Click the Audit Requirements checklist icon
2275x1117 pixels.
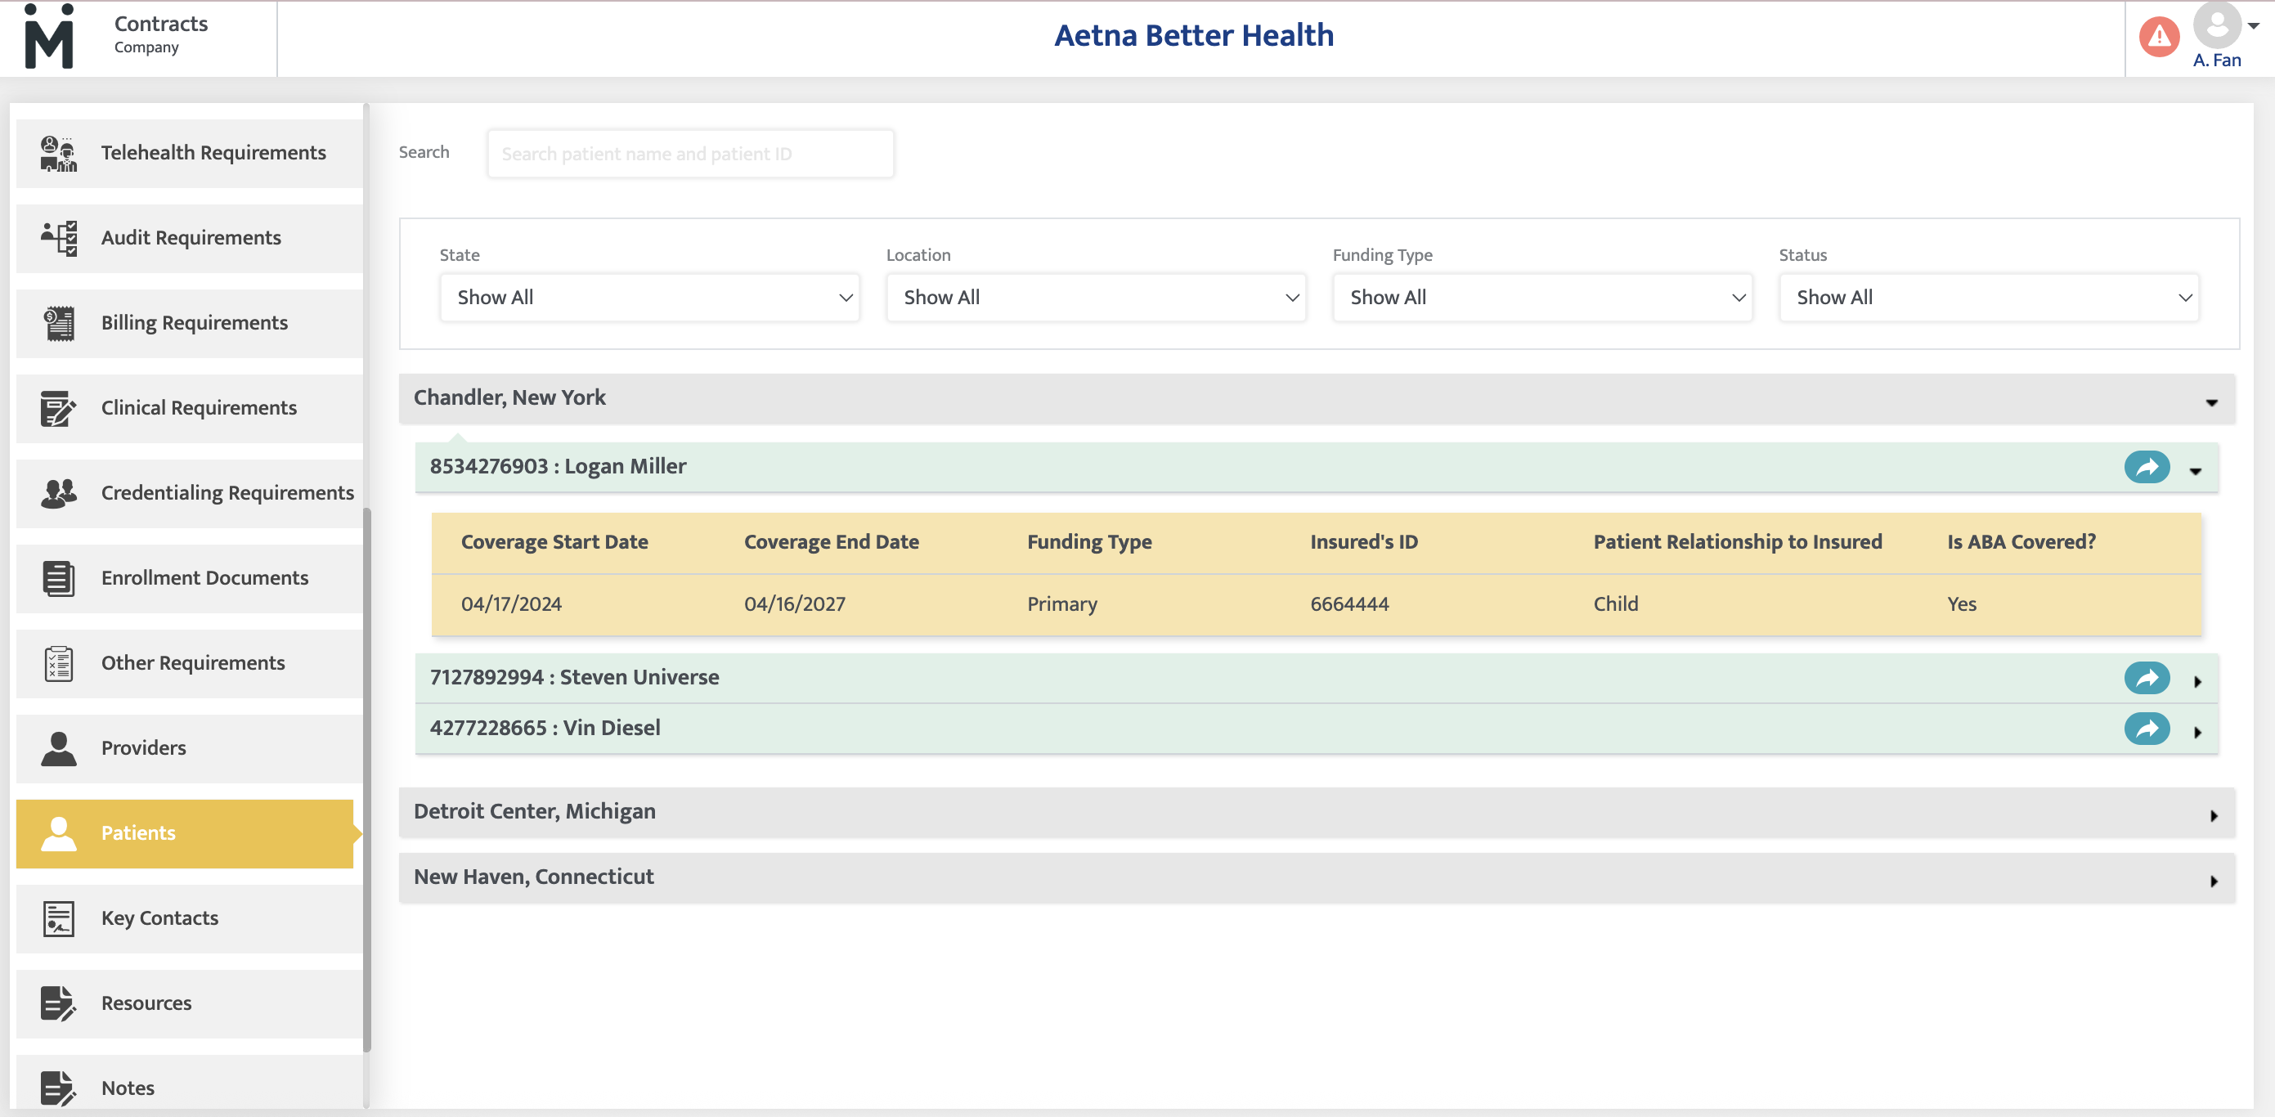coord(58,239)
